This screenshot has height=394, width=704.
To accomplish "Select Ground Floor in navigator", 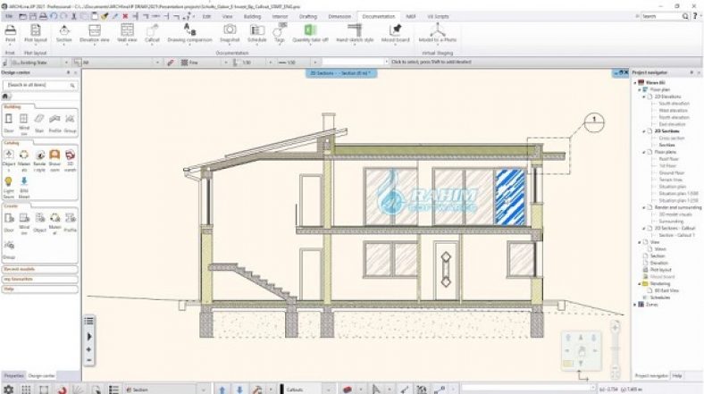I will point(672,172).
